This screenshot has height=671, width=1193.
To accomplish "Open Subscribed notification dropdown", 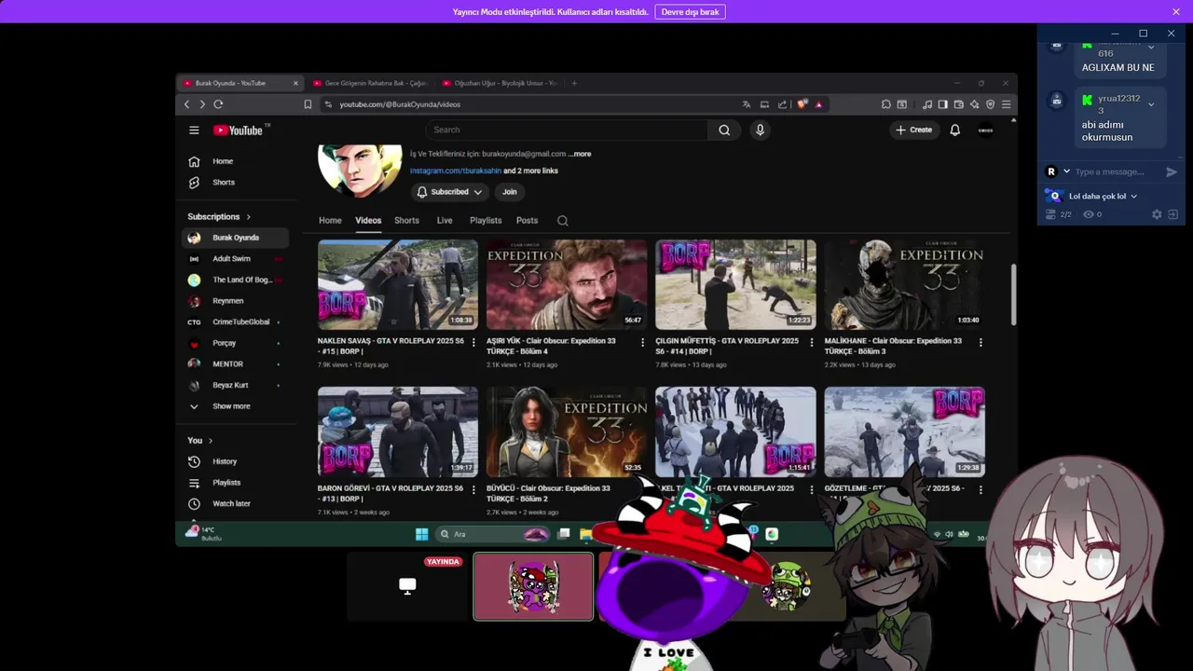I will pos(450,192).
